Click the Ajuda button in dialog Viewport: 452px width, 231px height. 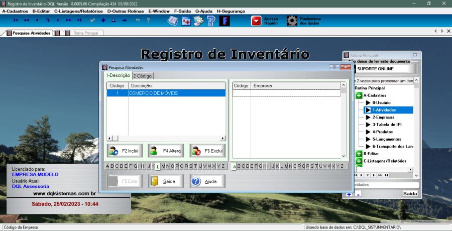tap(207, 181)
